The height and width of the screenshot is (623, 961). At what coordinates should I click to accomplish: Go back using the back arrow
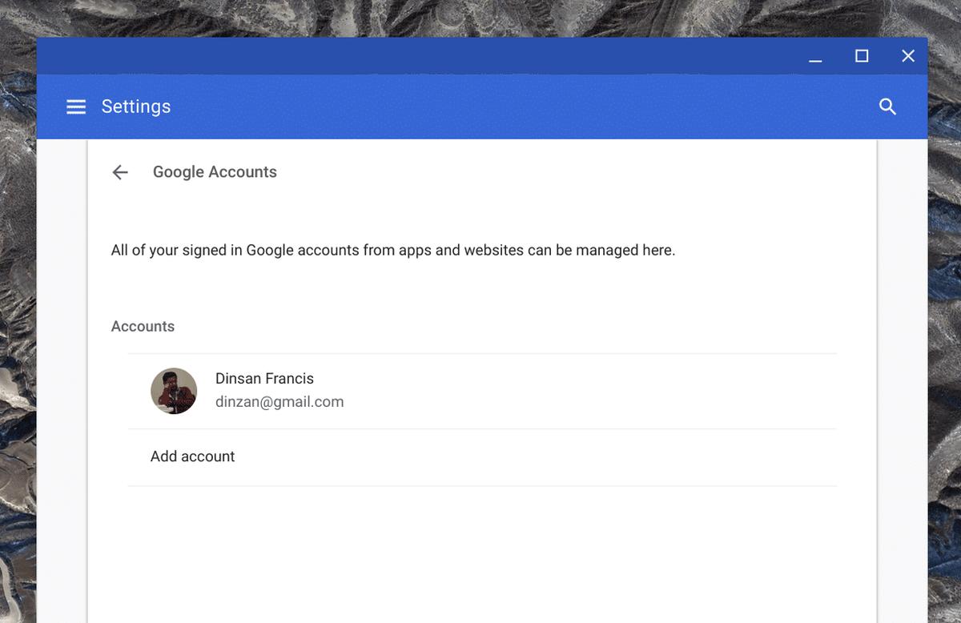coord(120,172)
